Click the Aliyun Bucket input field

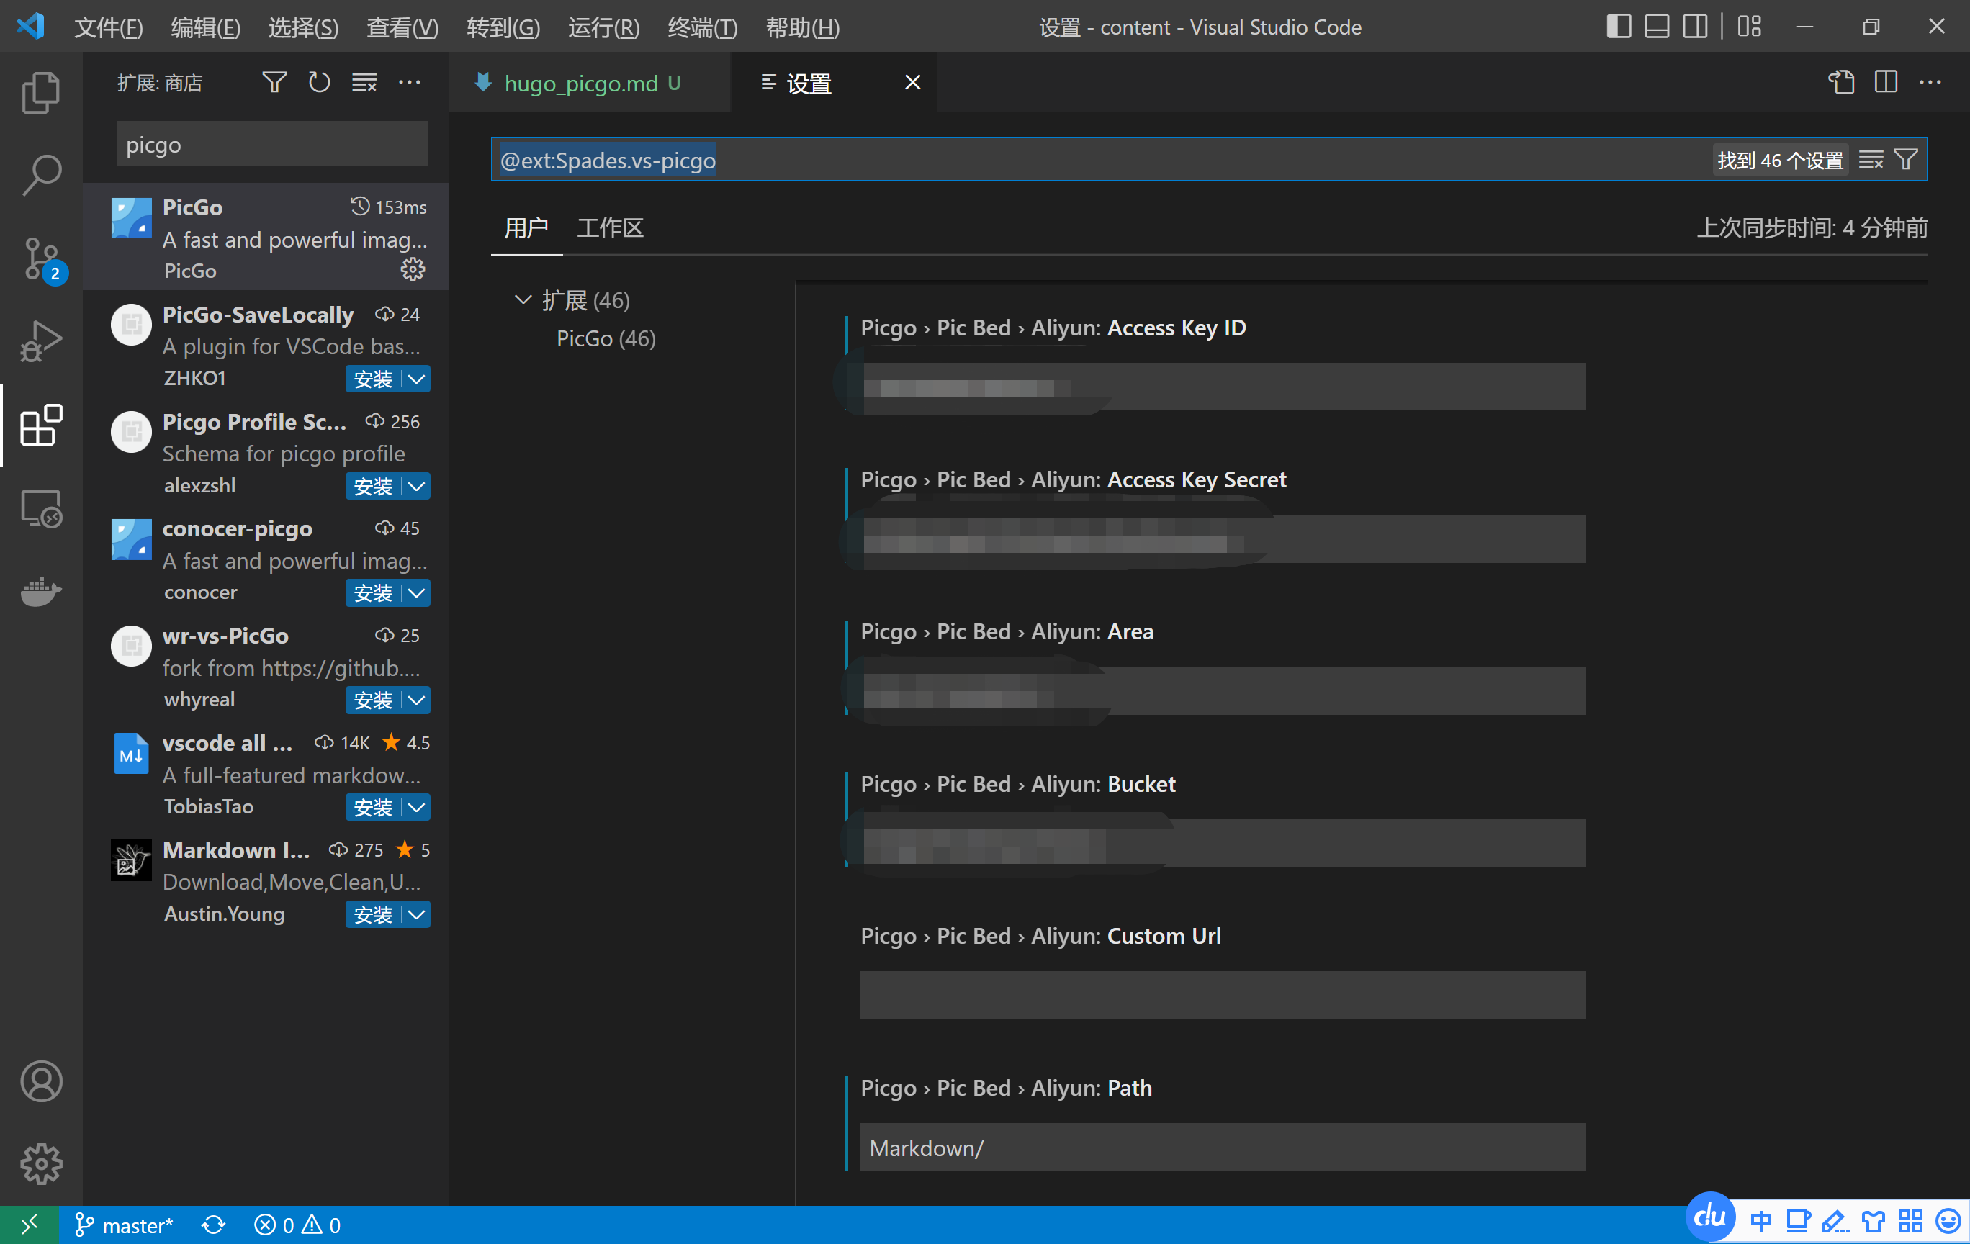point(1223,843)
